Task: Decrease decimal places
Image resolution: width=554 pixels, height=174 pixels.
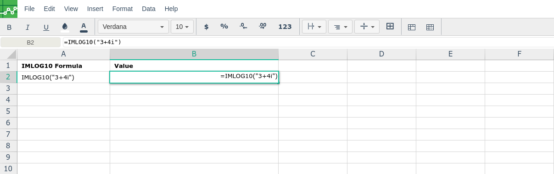Action: coord(243,27)
